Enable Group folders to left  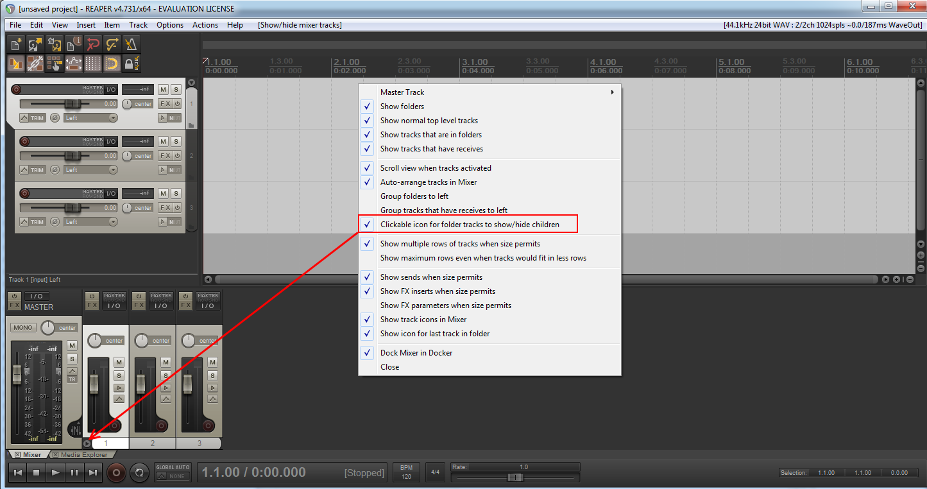(414, 196)
